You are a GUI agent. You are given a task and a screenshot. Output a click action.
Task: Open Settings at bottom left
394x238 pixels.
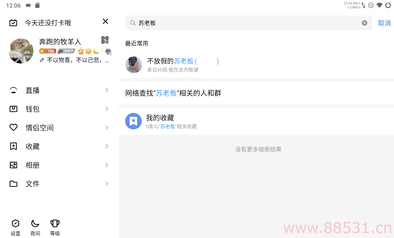point(15,227)
